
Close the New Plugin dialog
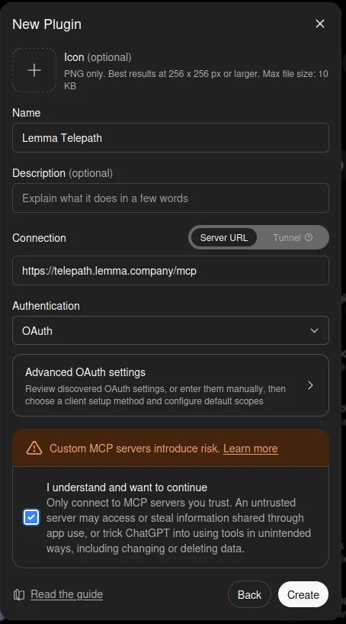[x=320, y=24]
